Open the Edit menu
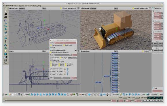Viewport: 167px width, 106px height. tap(7, 6)
